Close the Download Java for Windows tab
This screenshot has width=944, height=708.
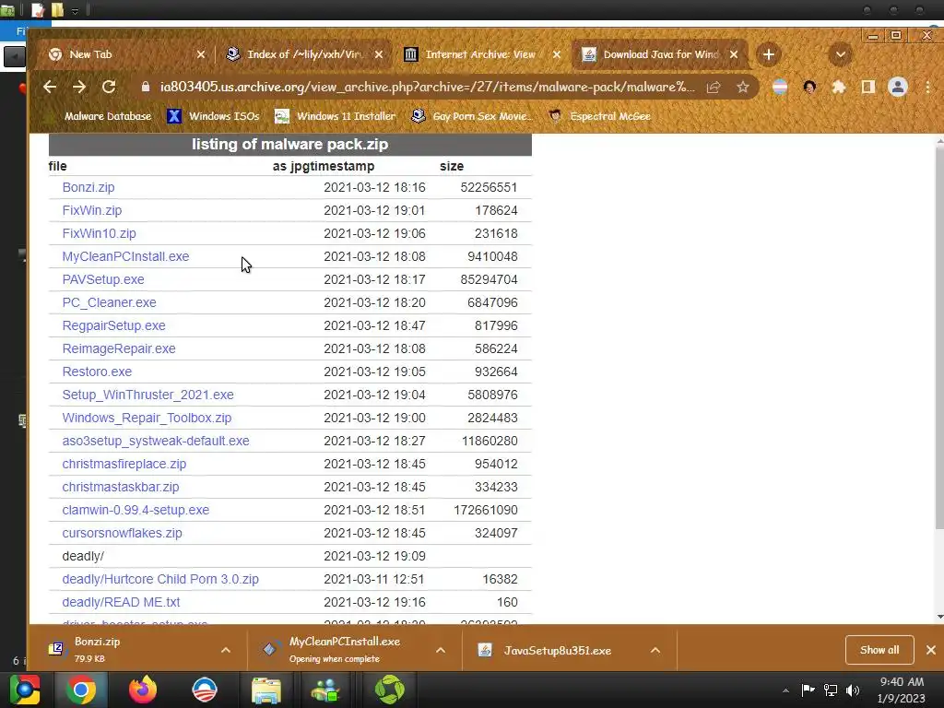click(x=734, y=54)
